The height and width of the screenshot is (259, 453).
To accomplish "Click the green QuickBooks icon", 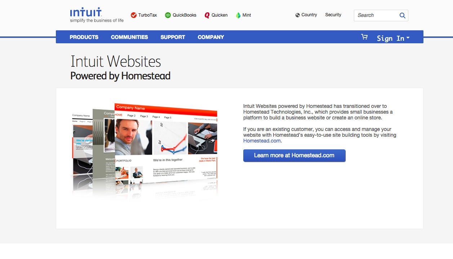I will 168,15.
